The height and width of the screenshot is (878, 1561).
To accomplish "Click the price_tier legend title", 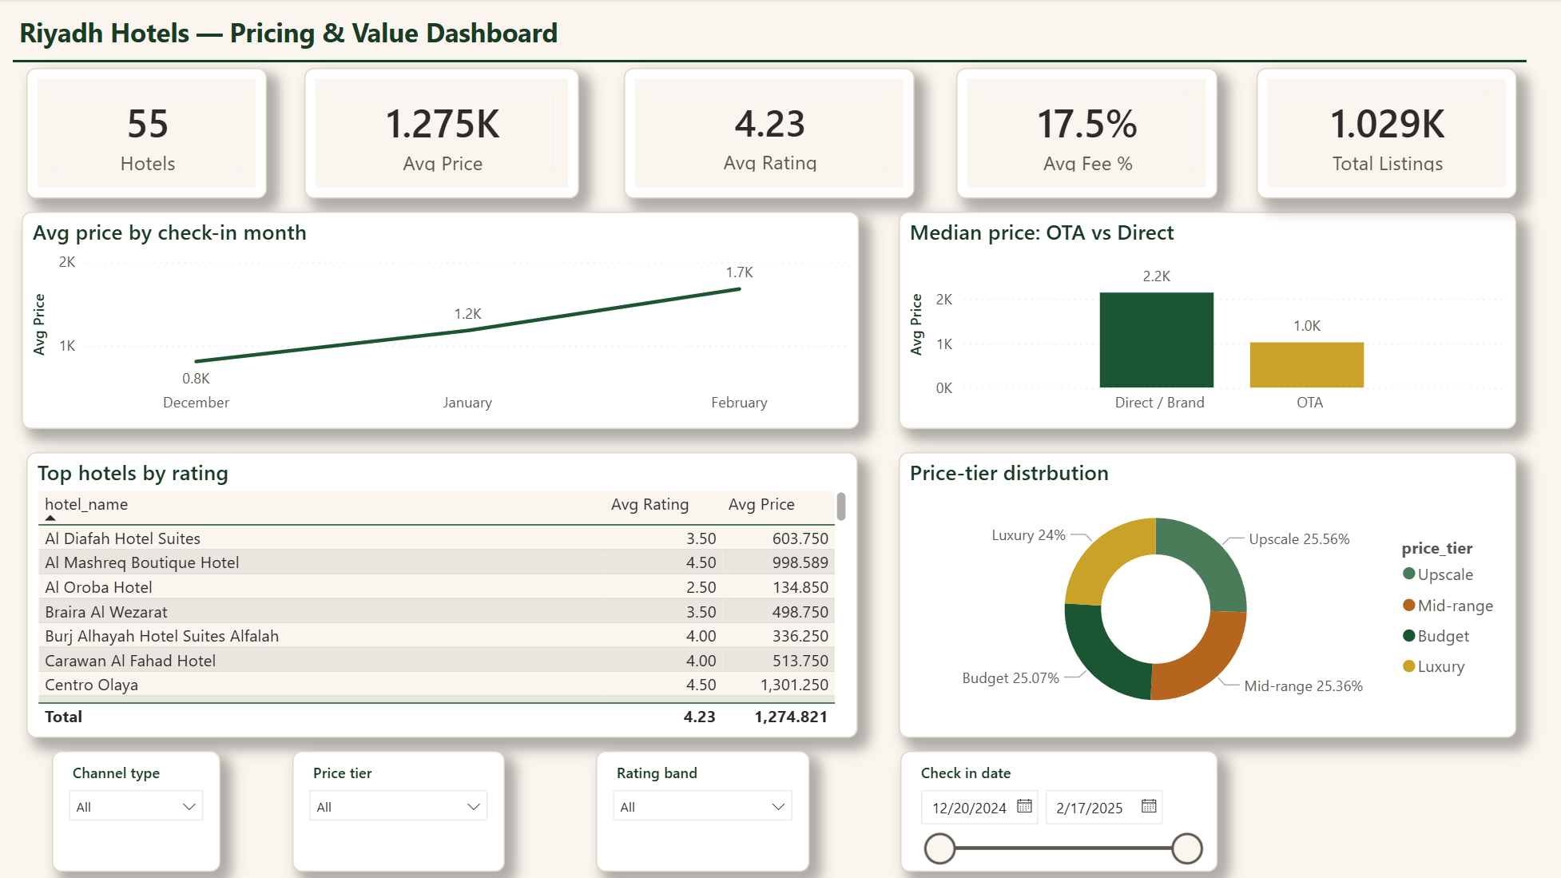I will 1436,548.
